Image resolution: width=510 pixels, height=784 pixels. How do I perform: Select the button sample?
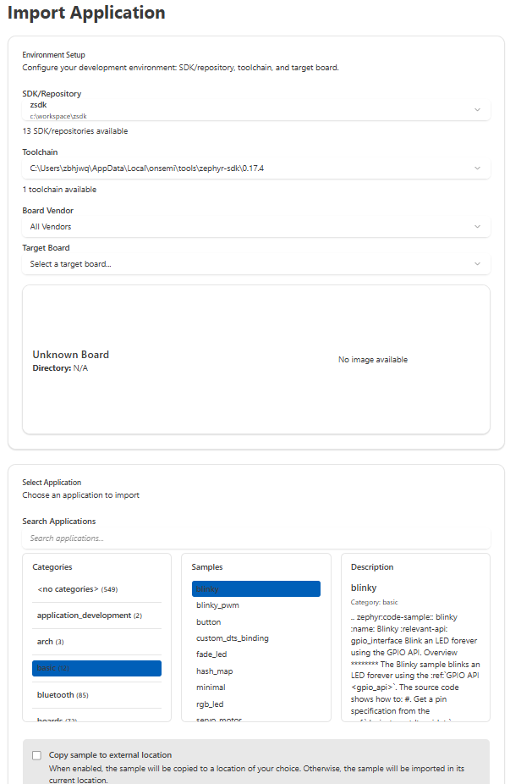[209, 621]
